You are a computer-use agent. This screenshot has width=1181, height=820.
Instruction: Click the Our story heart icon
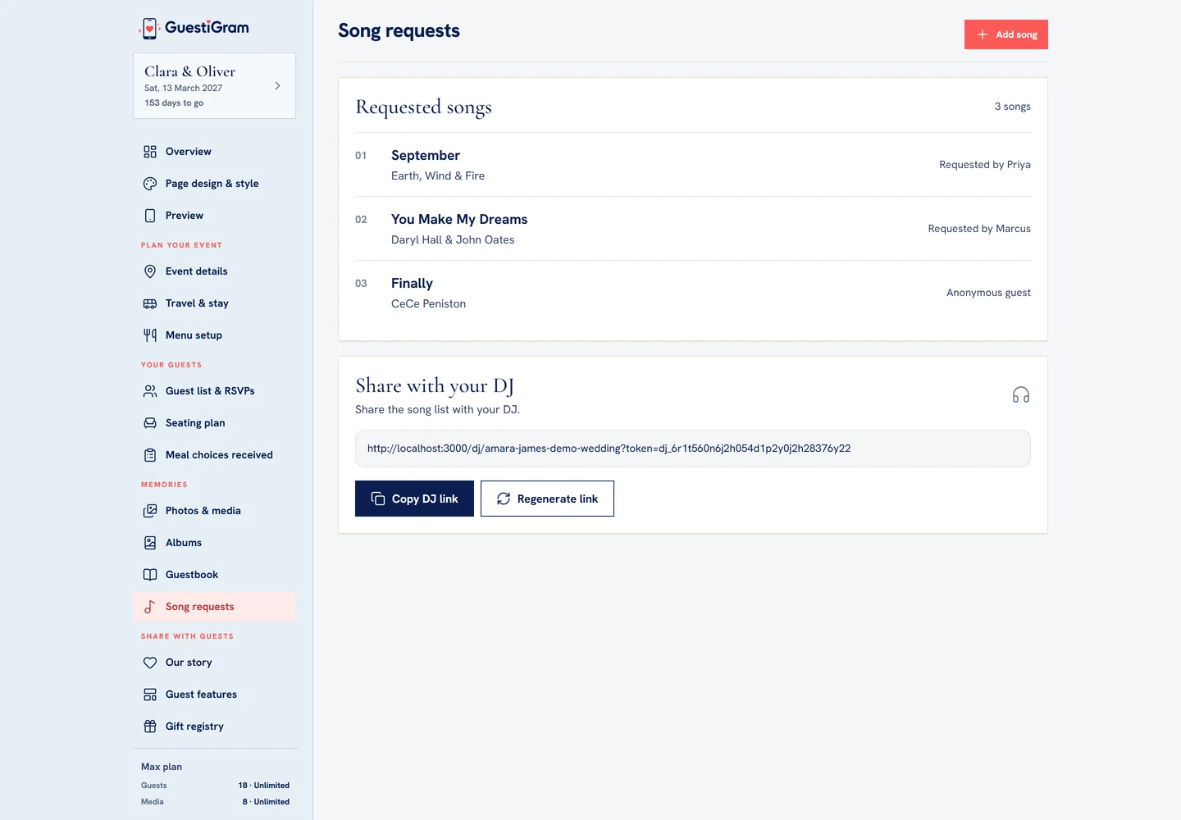point(150,663)
